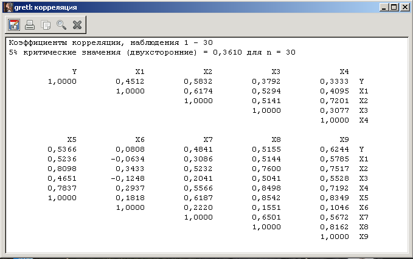Click the value 0,1046
The height and width of the screenshot is (259, 413).
335,207
